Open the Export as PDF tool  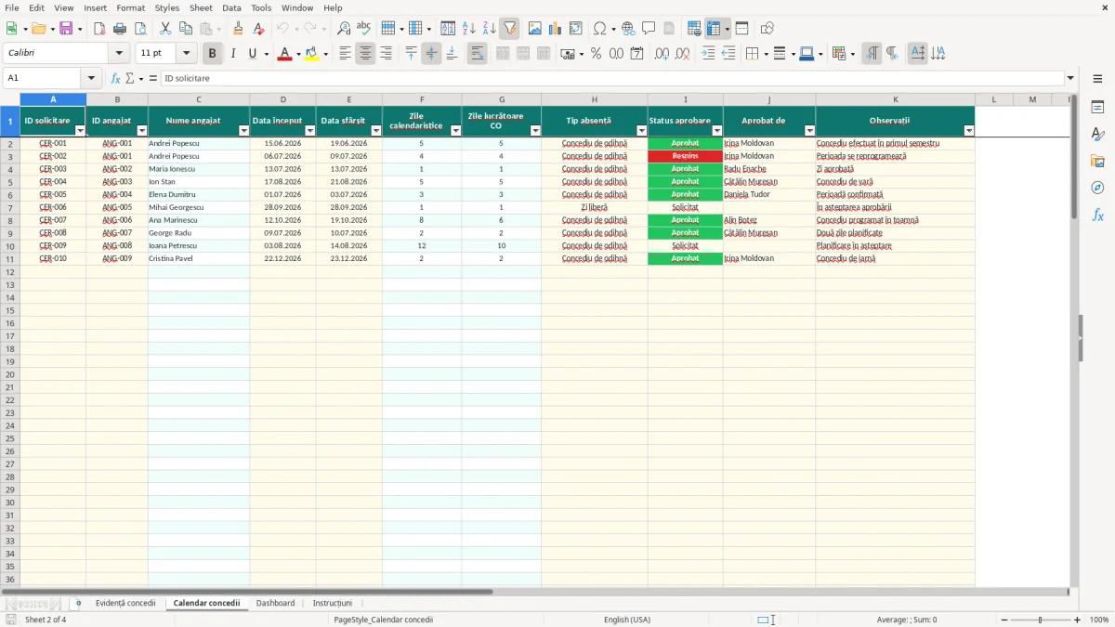pyautogui.click(x=99, y=29)
